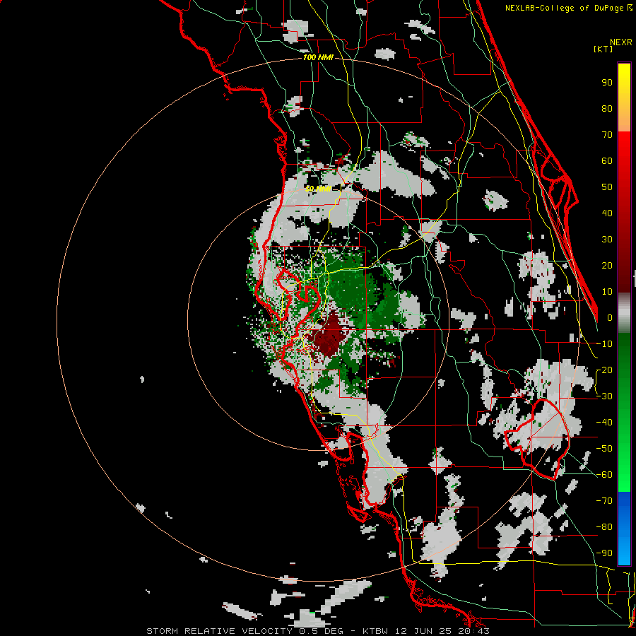The image size is (636, 636).
Task: Select the 20 knot scale label
Action: [x=607, y=265]
